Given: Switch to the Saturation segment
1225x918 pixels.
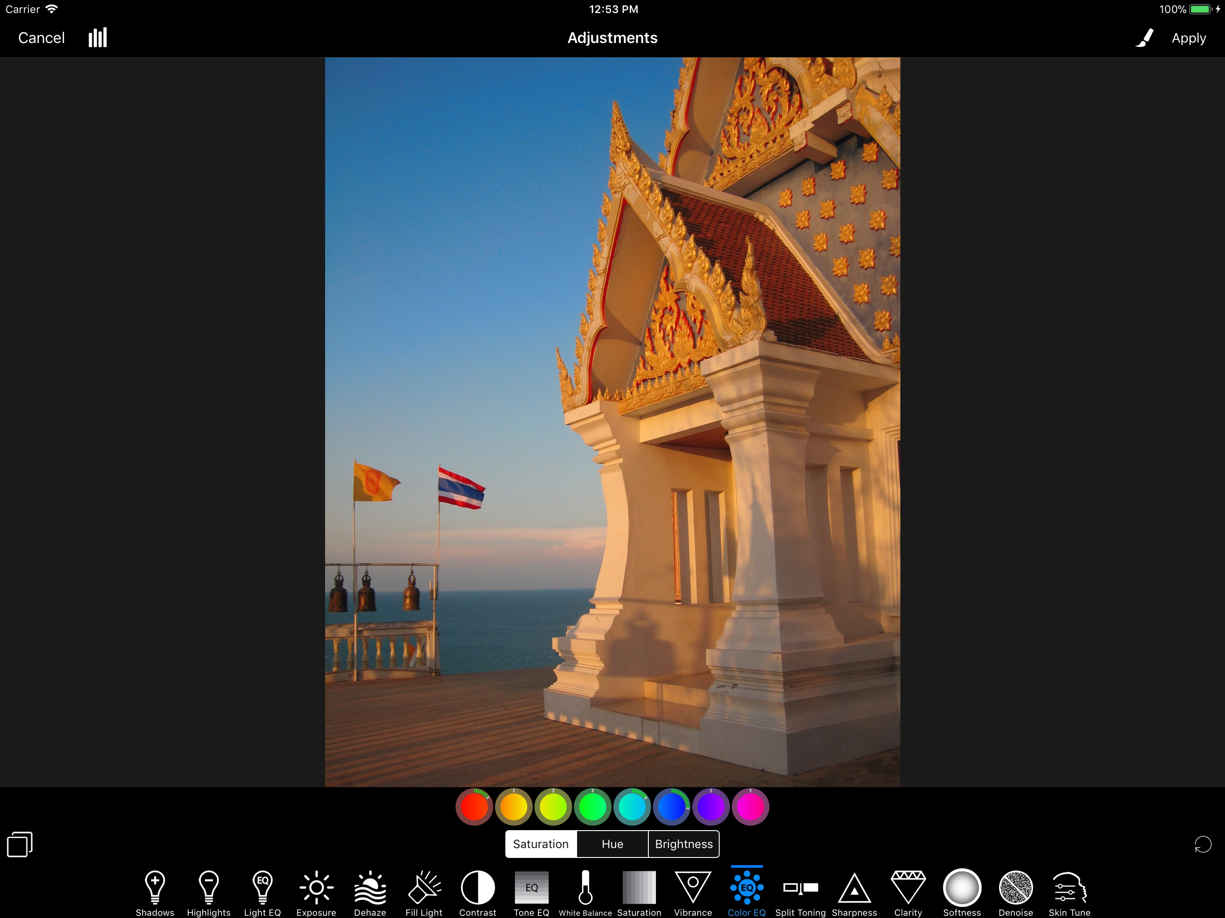Looking at the screenshot, I should point(540,844).
